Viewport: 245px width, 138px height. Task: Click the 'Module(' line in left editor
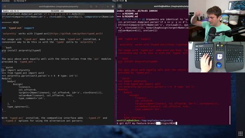[x=7, y=79]
